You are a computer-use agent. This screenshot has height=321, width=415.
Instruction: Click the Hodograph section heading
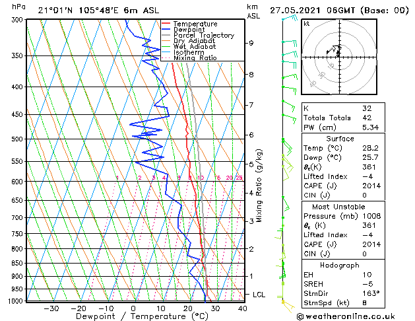pos(340,265)
